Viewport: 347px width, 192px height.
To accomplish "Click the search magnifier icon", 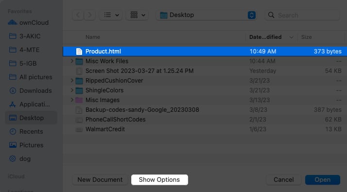I will point(271,15).
